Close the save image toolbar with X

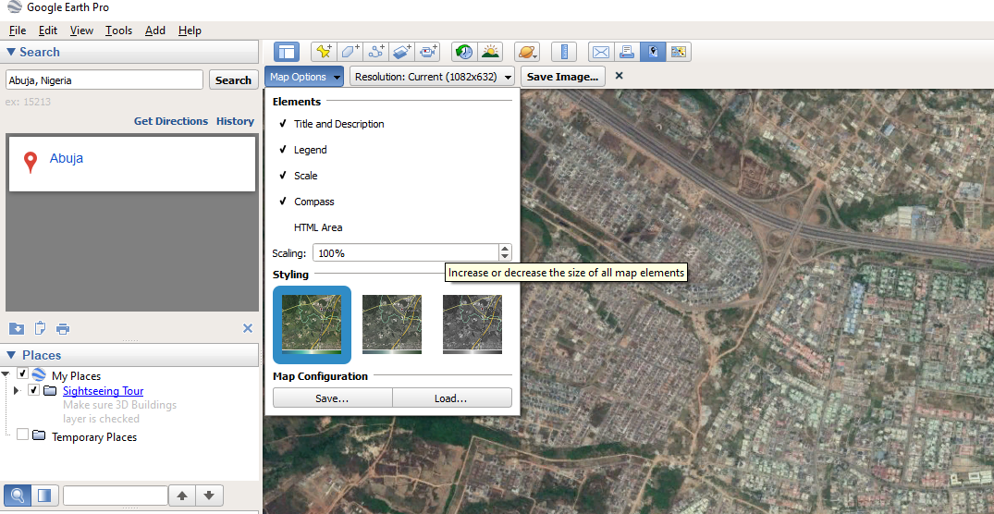point(620,76)
